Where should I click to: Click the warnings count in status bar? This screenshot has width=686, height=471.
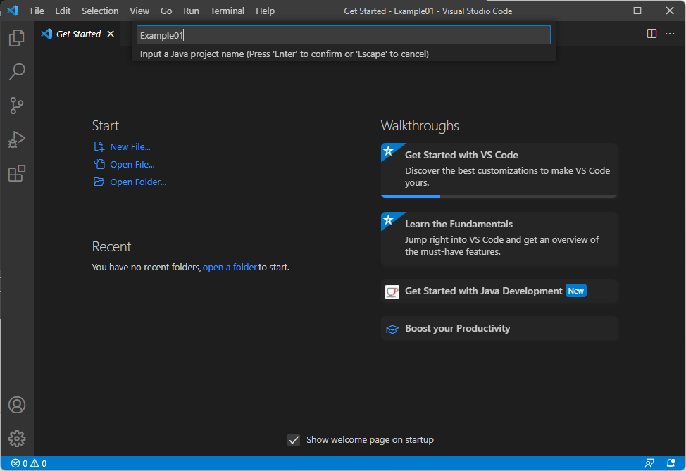pos(39,463)
